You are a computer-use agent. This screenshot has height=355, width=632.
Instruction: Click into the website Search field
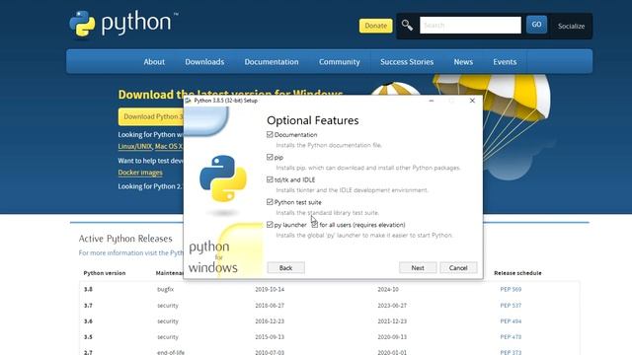470,25
